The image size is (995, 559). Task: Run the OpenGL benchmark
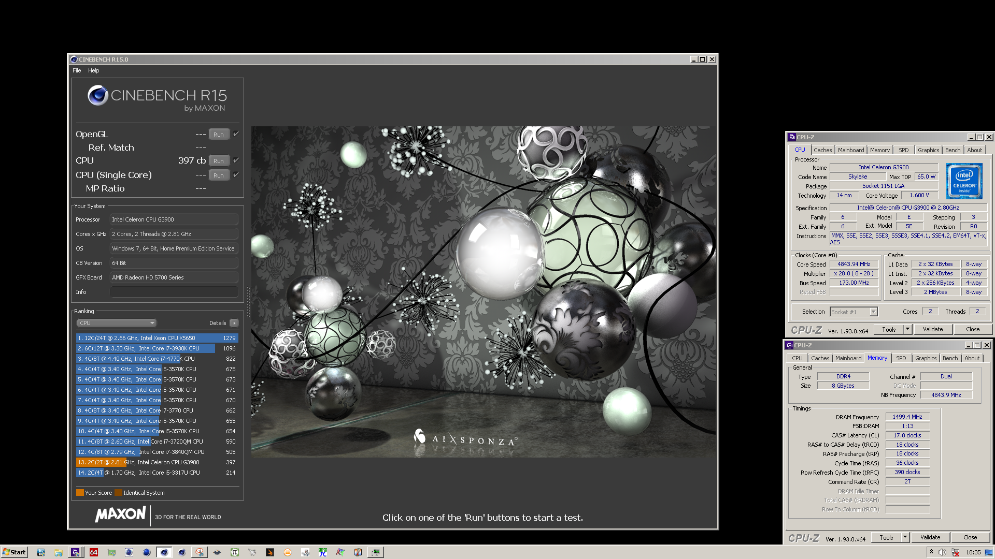click(x=219, y=135)
